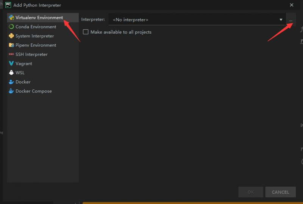The width and height of the screenshot is (303, 204).
Task: Click the CANCEL button
Action: (280, 192)
